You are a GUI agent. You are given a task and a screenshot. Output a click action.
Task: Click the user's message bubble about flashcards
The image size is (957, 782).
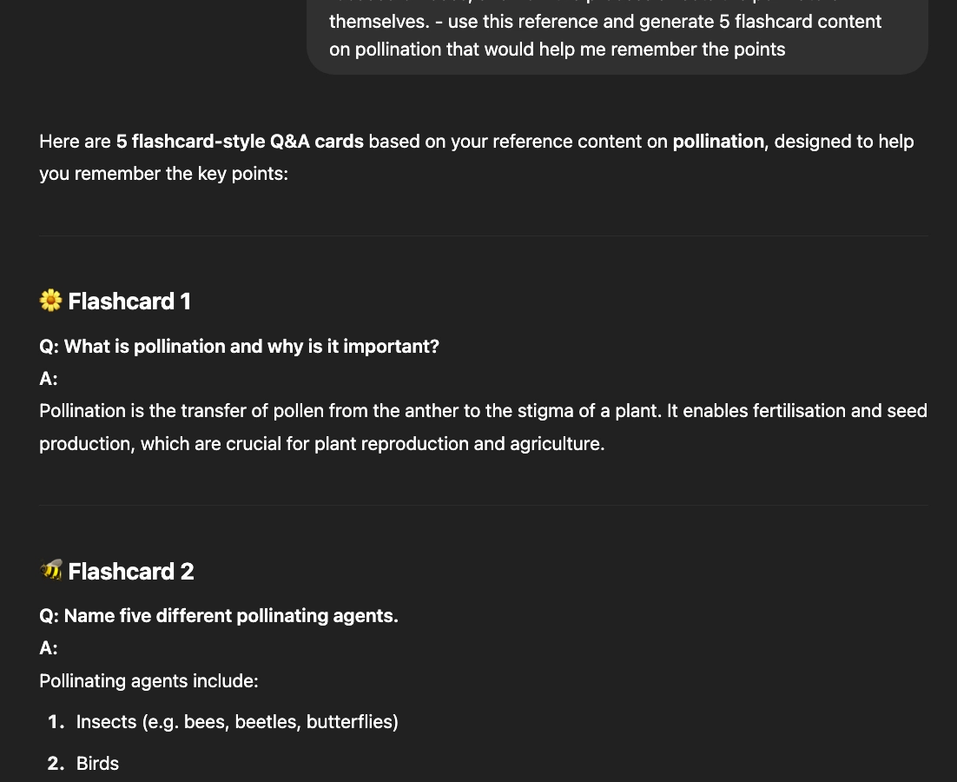point(617,36)
